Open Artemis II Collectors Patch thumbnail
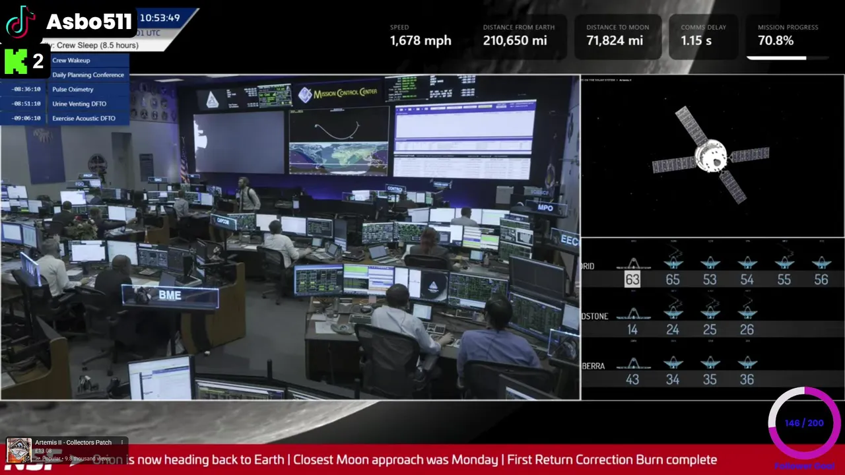The image size is (845, 475). pos(18,450)
